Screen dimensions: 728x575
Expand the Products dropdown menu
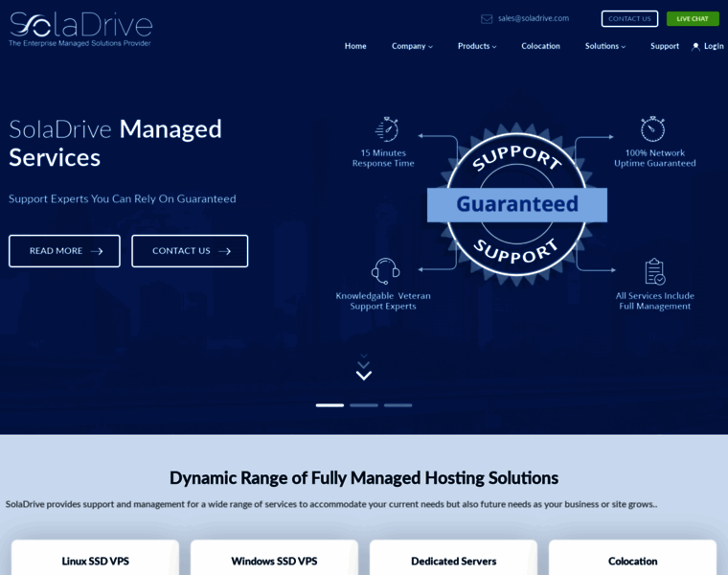click(477, 46)
